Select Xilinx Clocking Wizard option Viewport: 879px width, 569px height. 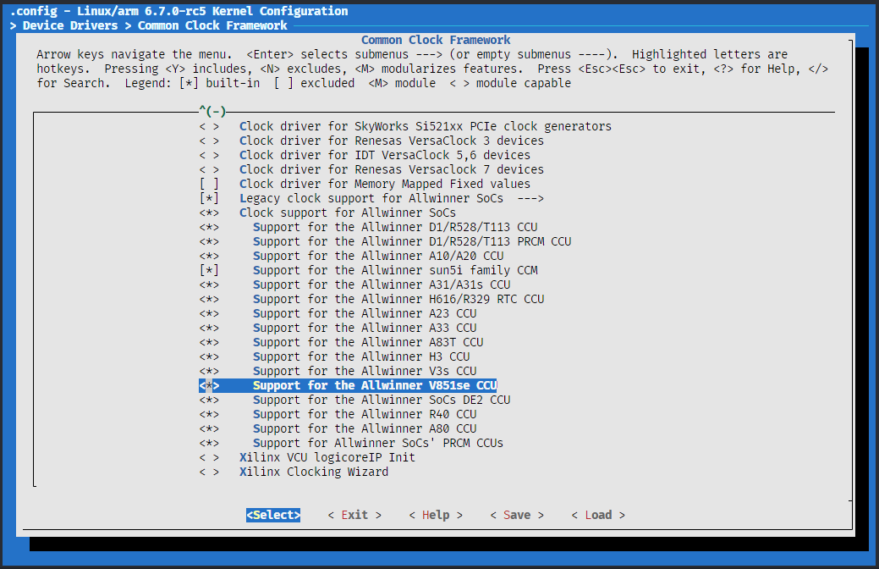313,472
